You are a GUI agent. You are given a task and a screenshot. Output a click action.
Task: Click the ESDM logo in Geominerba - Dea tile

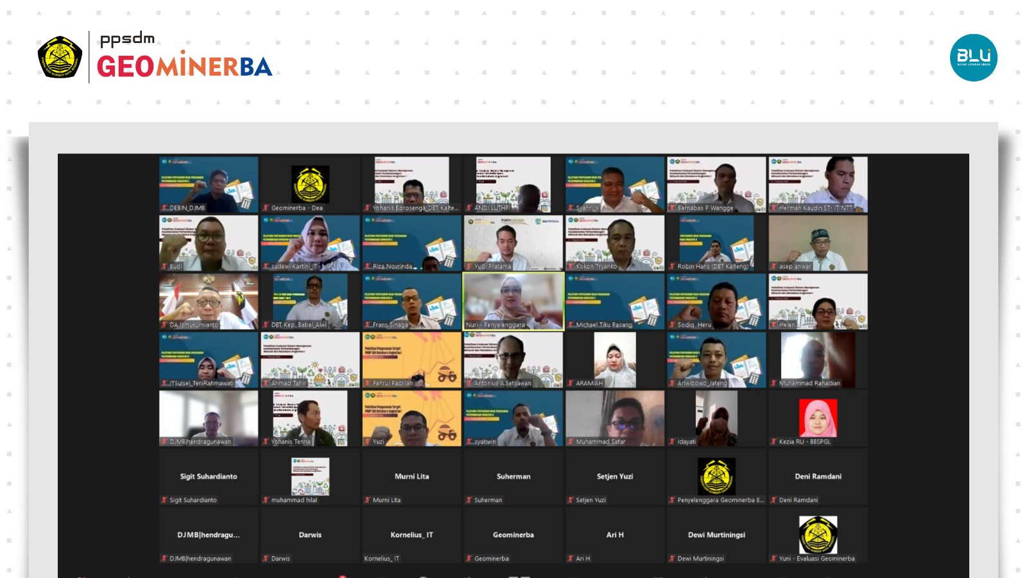pos(310,184)
